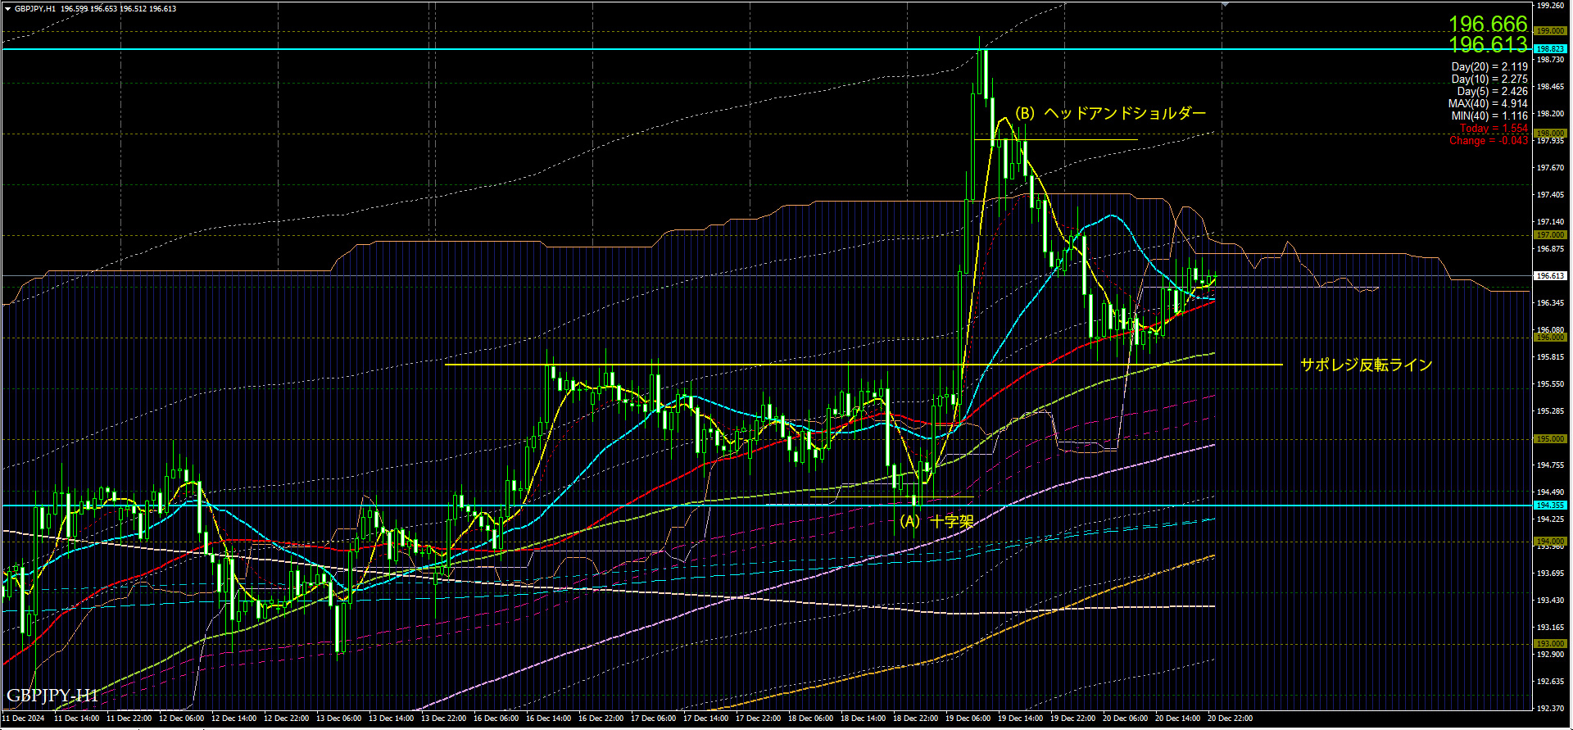Select the MIN(40) = 1.116 value
The height and width of the screenshot is (730, 1573).
point(1489,116)
